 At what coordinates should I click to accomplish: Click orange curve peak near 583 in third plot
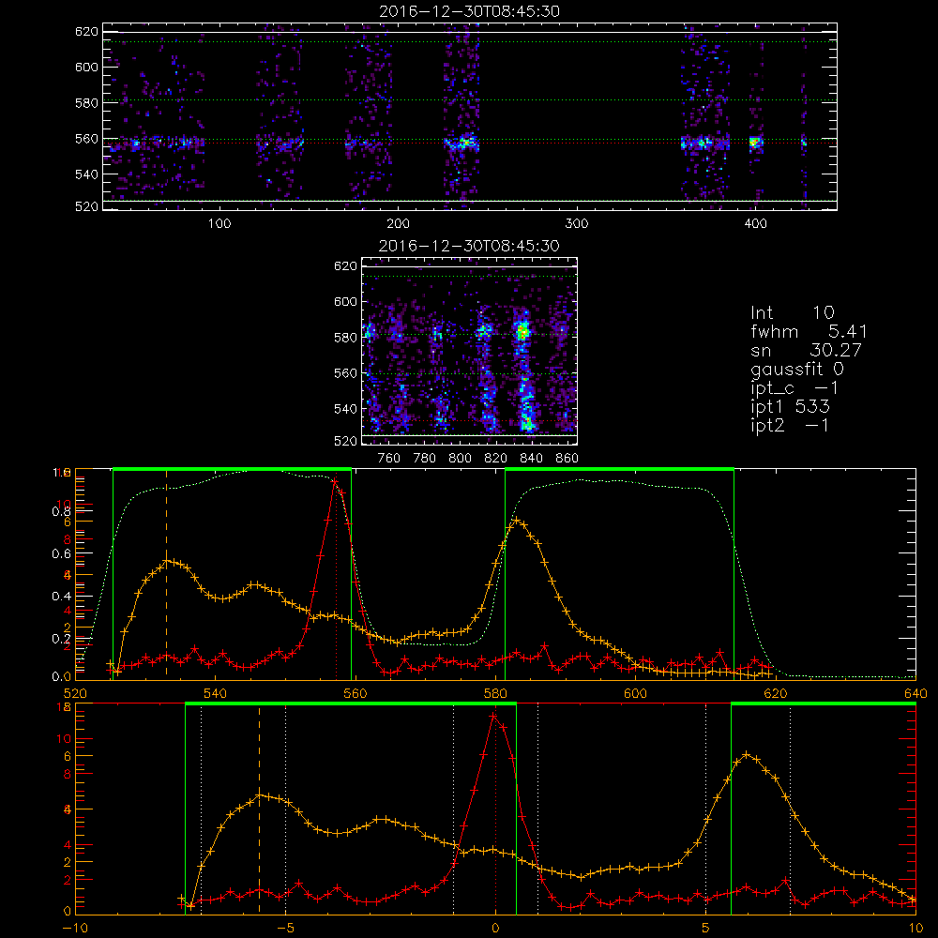tap(517, 521)
